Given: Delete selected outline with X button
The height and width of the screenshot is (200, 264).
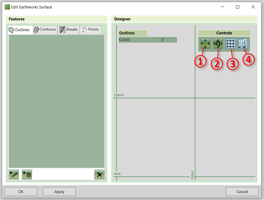Looking at the screenshot, I should pyautogui.click(x=99, y=174).
